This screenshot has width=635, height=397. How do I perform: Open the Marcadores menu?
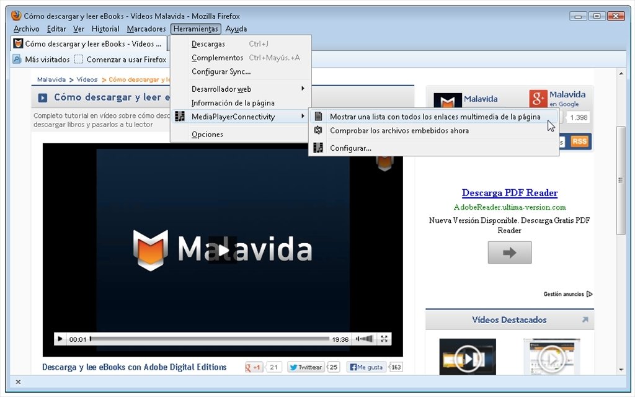tap(146, 29)
